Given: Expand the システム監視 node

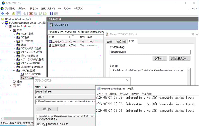Looking at the screenshot, I should (x=14, y=34).
